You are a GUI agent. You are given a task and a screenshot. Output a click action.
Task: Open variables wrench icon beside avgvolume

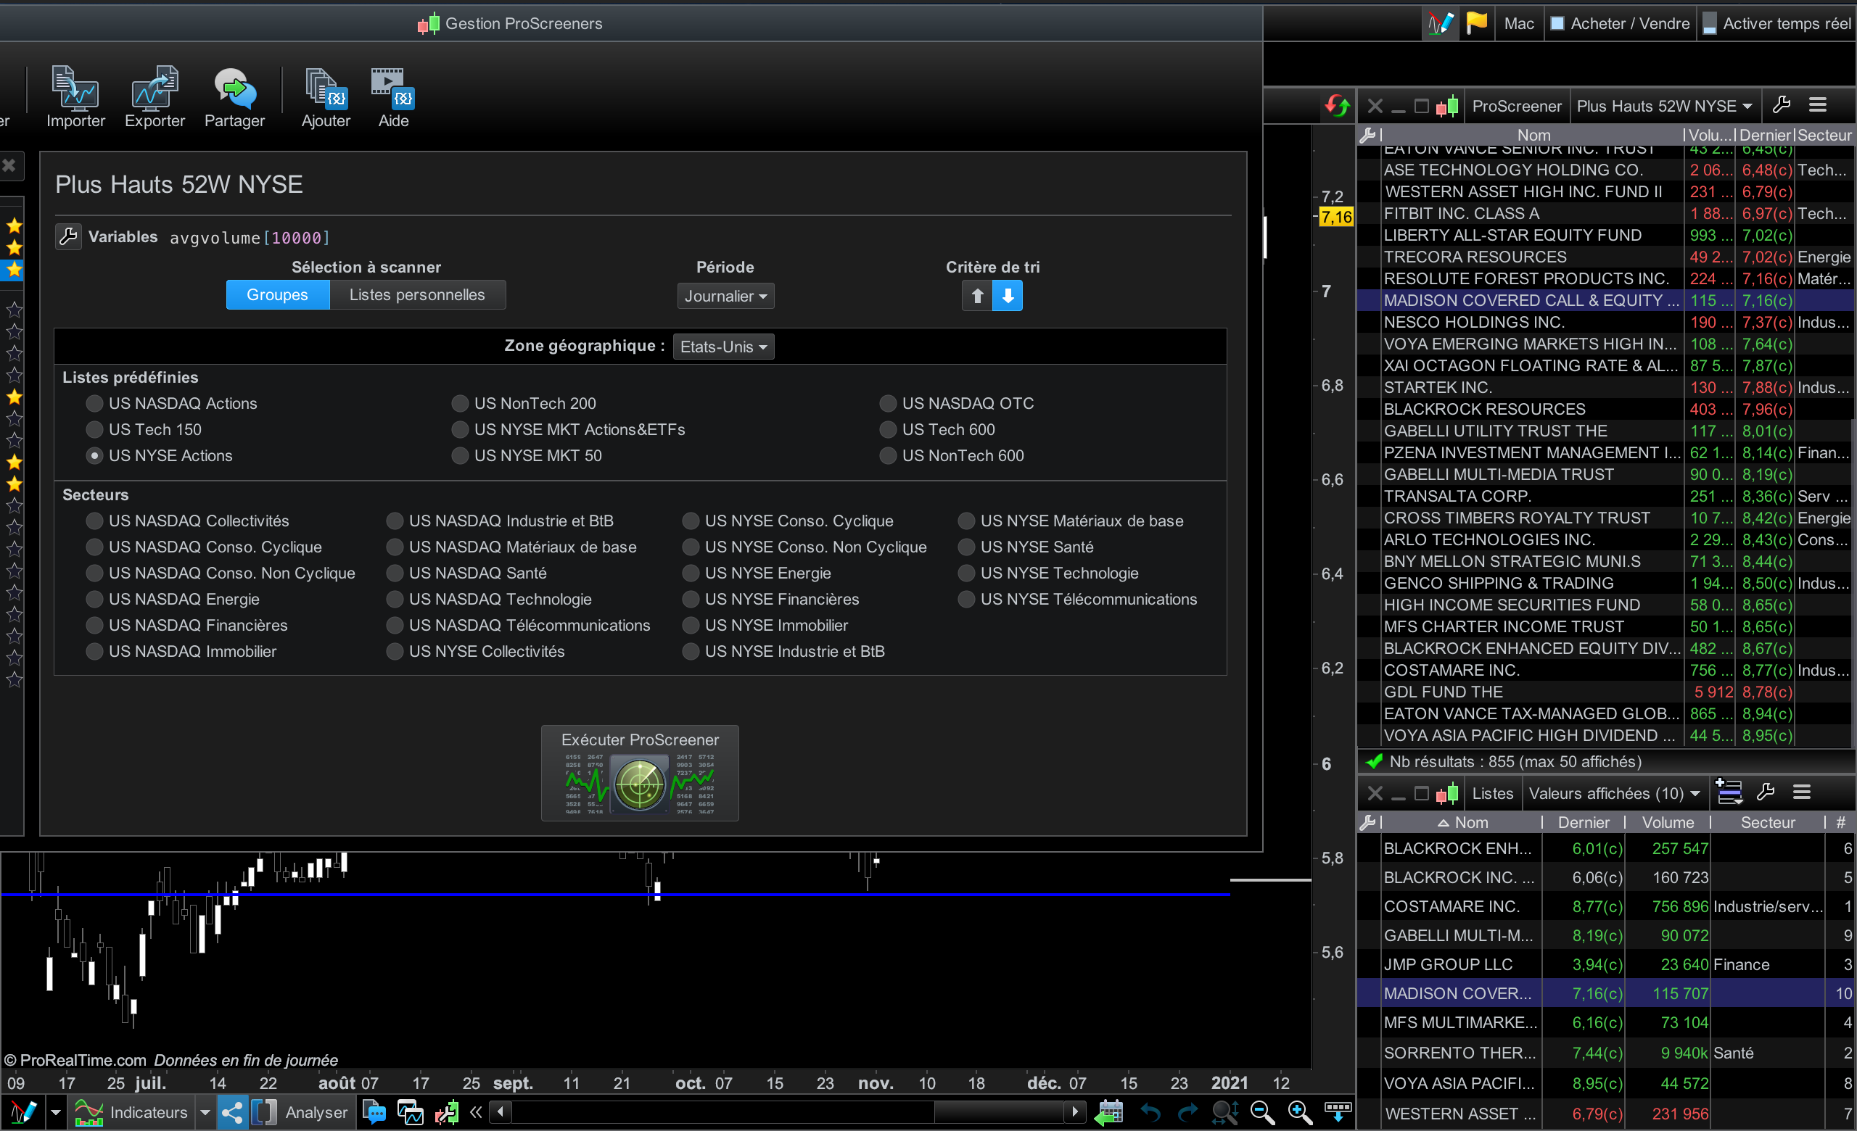click(69, 236)
